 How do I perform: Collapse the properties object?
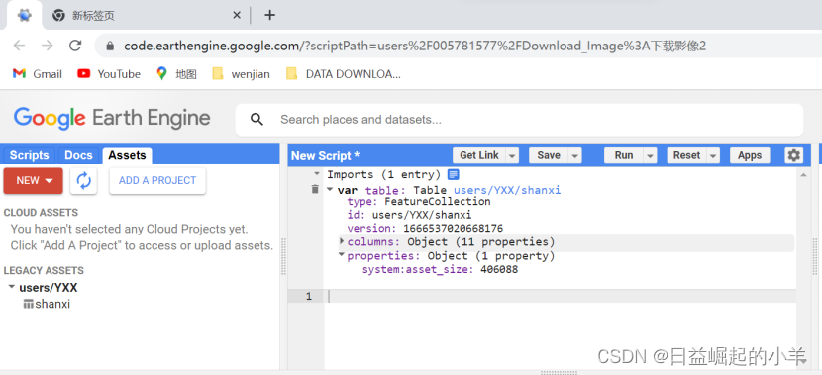point(342,255)
